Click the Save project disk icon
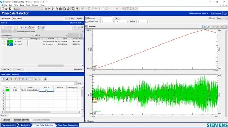Viewport: 228px width, 128px height. [x=10, y=9]
